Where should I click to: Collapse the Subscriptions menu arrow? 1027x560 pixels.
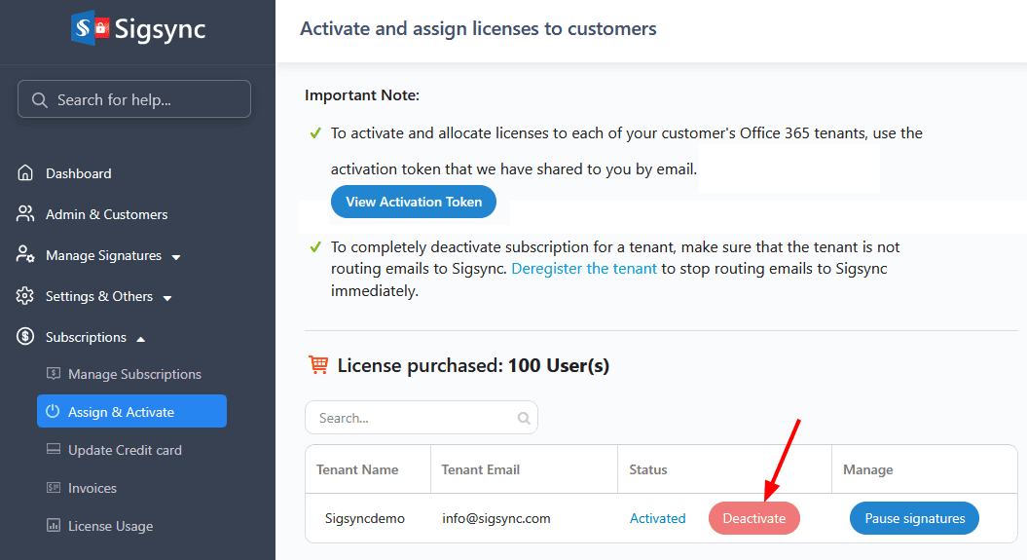tap(140, 339)
